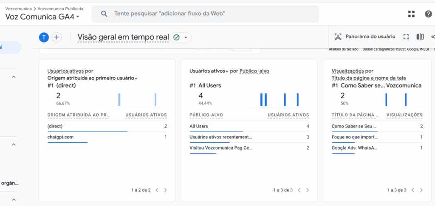Open the Voz Comunica GA4 property dropdown
The image size is (435, 206).
coord(42,17)
